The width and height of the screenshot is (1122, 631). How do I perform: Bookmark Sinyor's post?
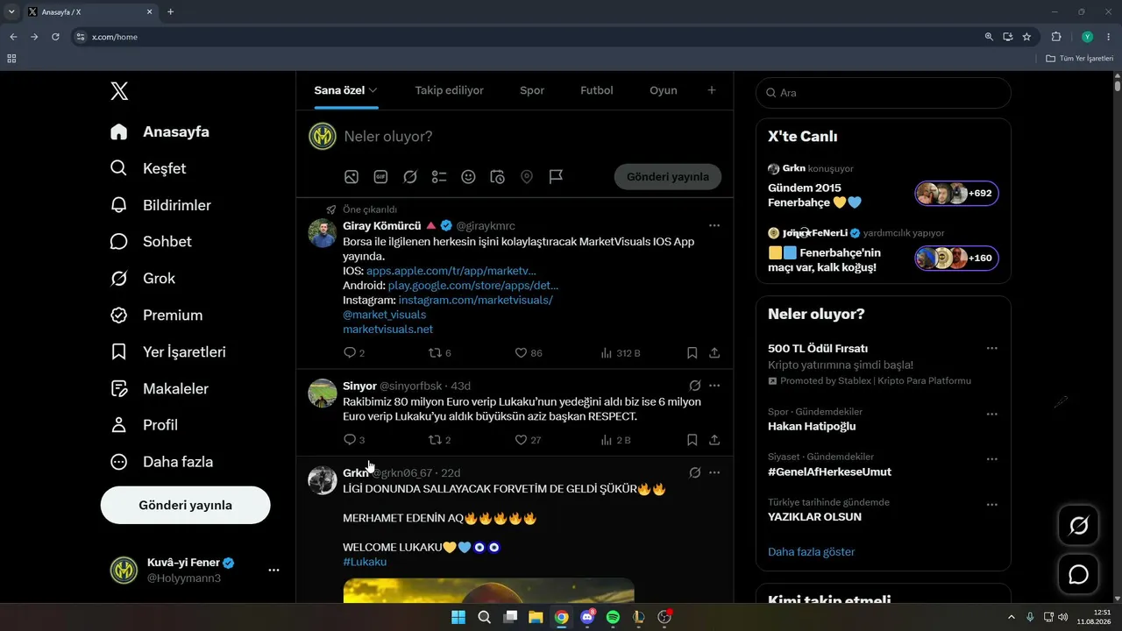(x=692, y=440)
